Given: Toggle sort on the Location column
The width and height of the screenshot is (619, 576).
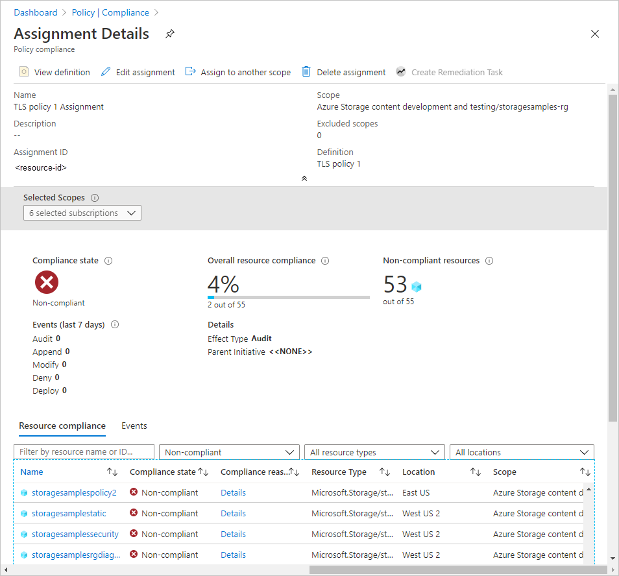Looking at the screenshot, I should [x=476, y=472].
